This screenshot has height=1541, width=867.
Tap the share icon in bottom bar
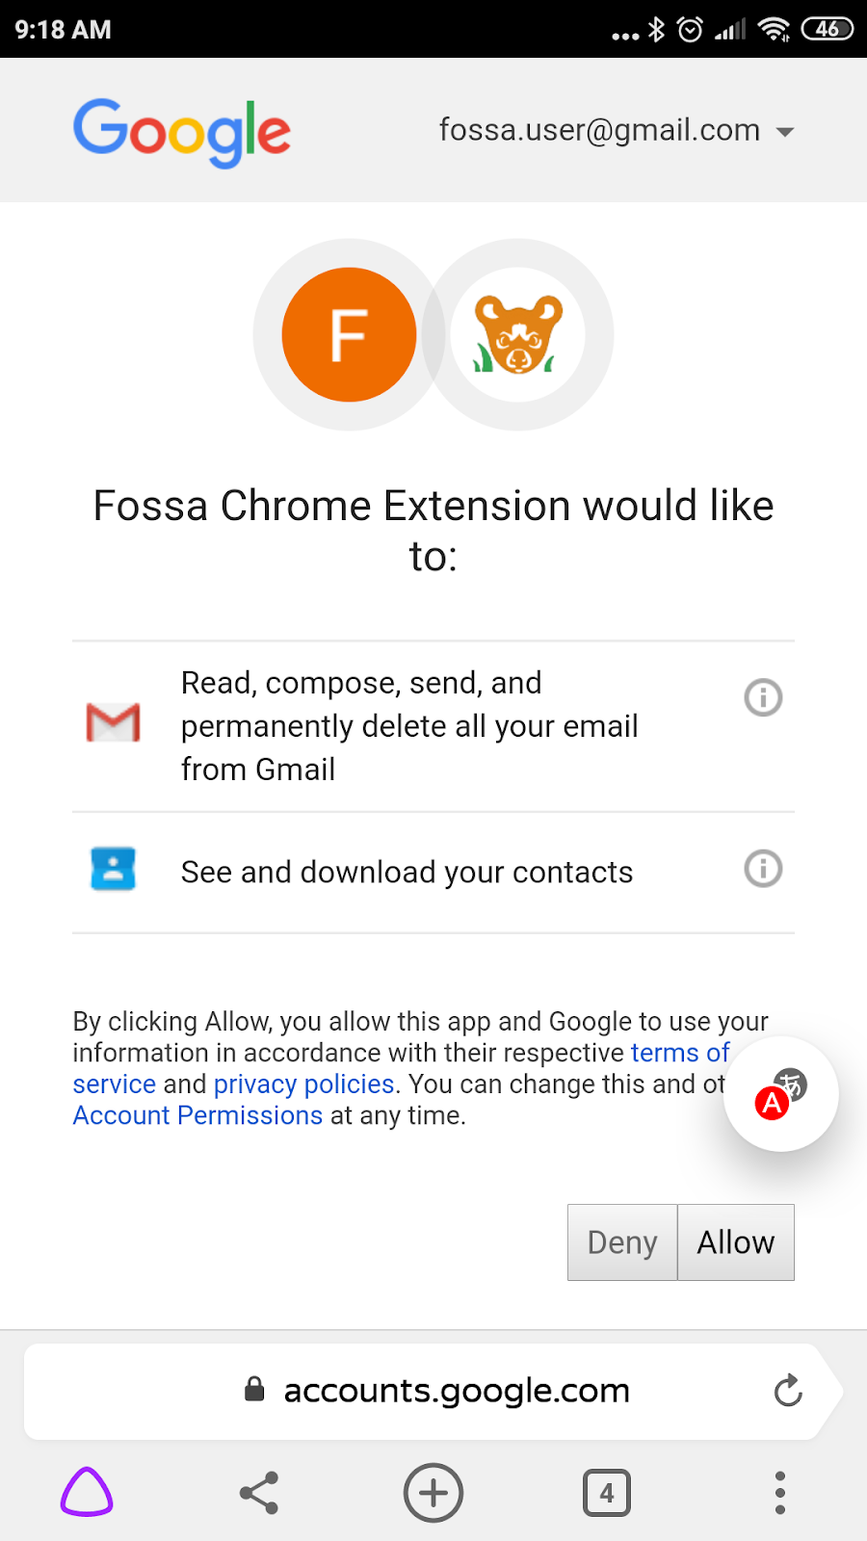click(259, 1493)
